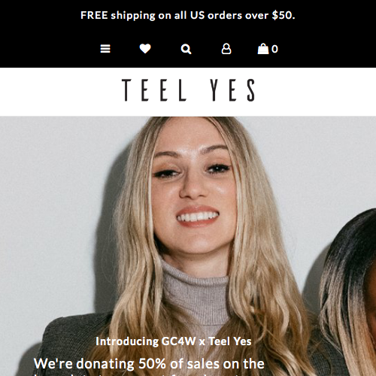This screenshot has width=376, height=376.
Task: Open the wishlist heart icon
Action: (145, 49)
